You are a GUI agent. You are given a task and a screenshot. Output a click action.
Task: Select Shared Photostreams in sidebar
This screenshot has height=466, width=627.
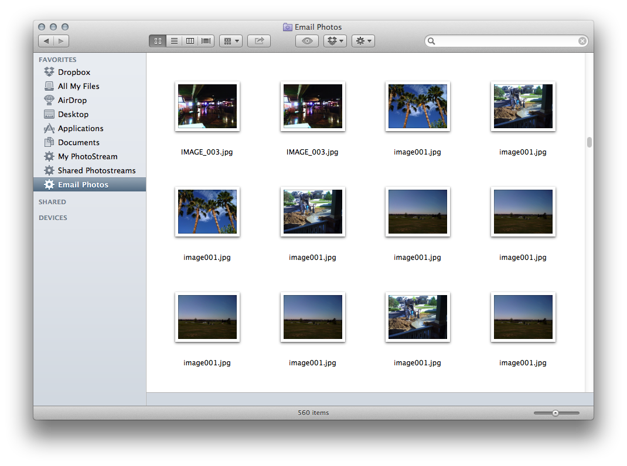[90, 170]
